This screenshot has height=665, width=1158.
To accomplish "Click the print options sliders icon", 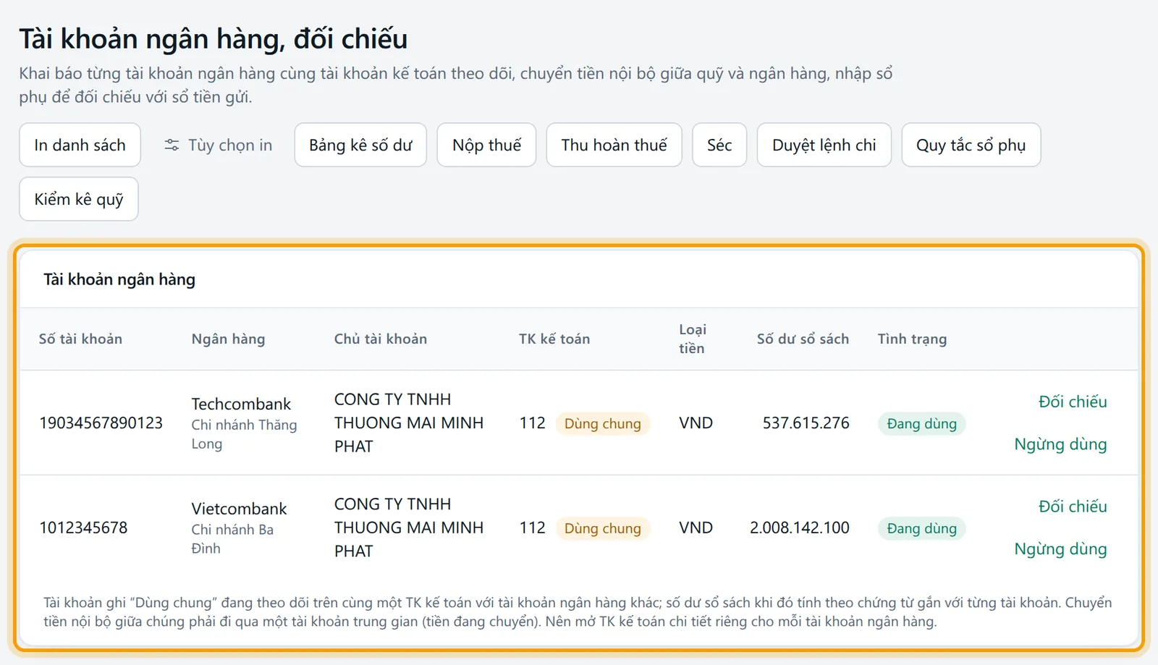I will (172, 145).
